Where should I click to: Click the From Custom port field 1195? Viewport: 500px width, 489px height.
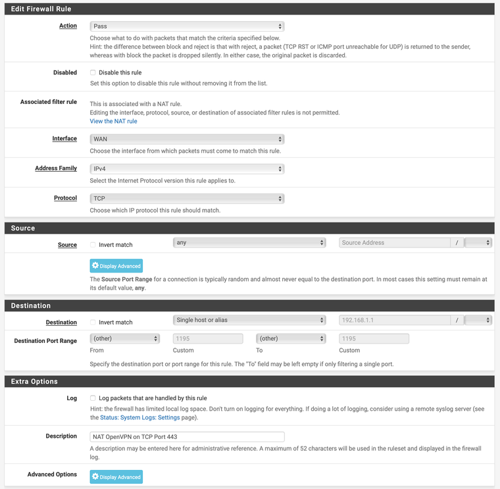coord(208,338)
